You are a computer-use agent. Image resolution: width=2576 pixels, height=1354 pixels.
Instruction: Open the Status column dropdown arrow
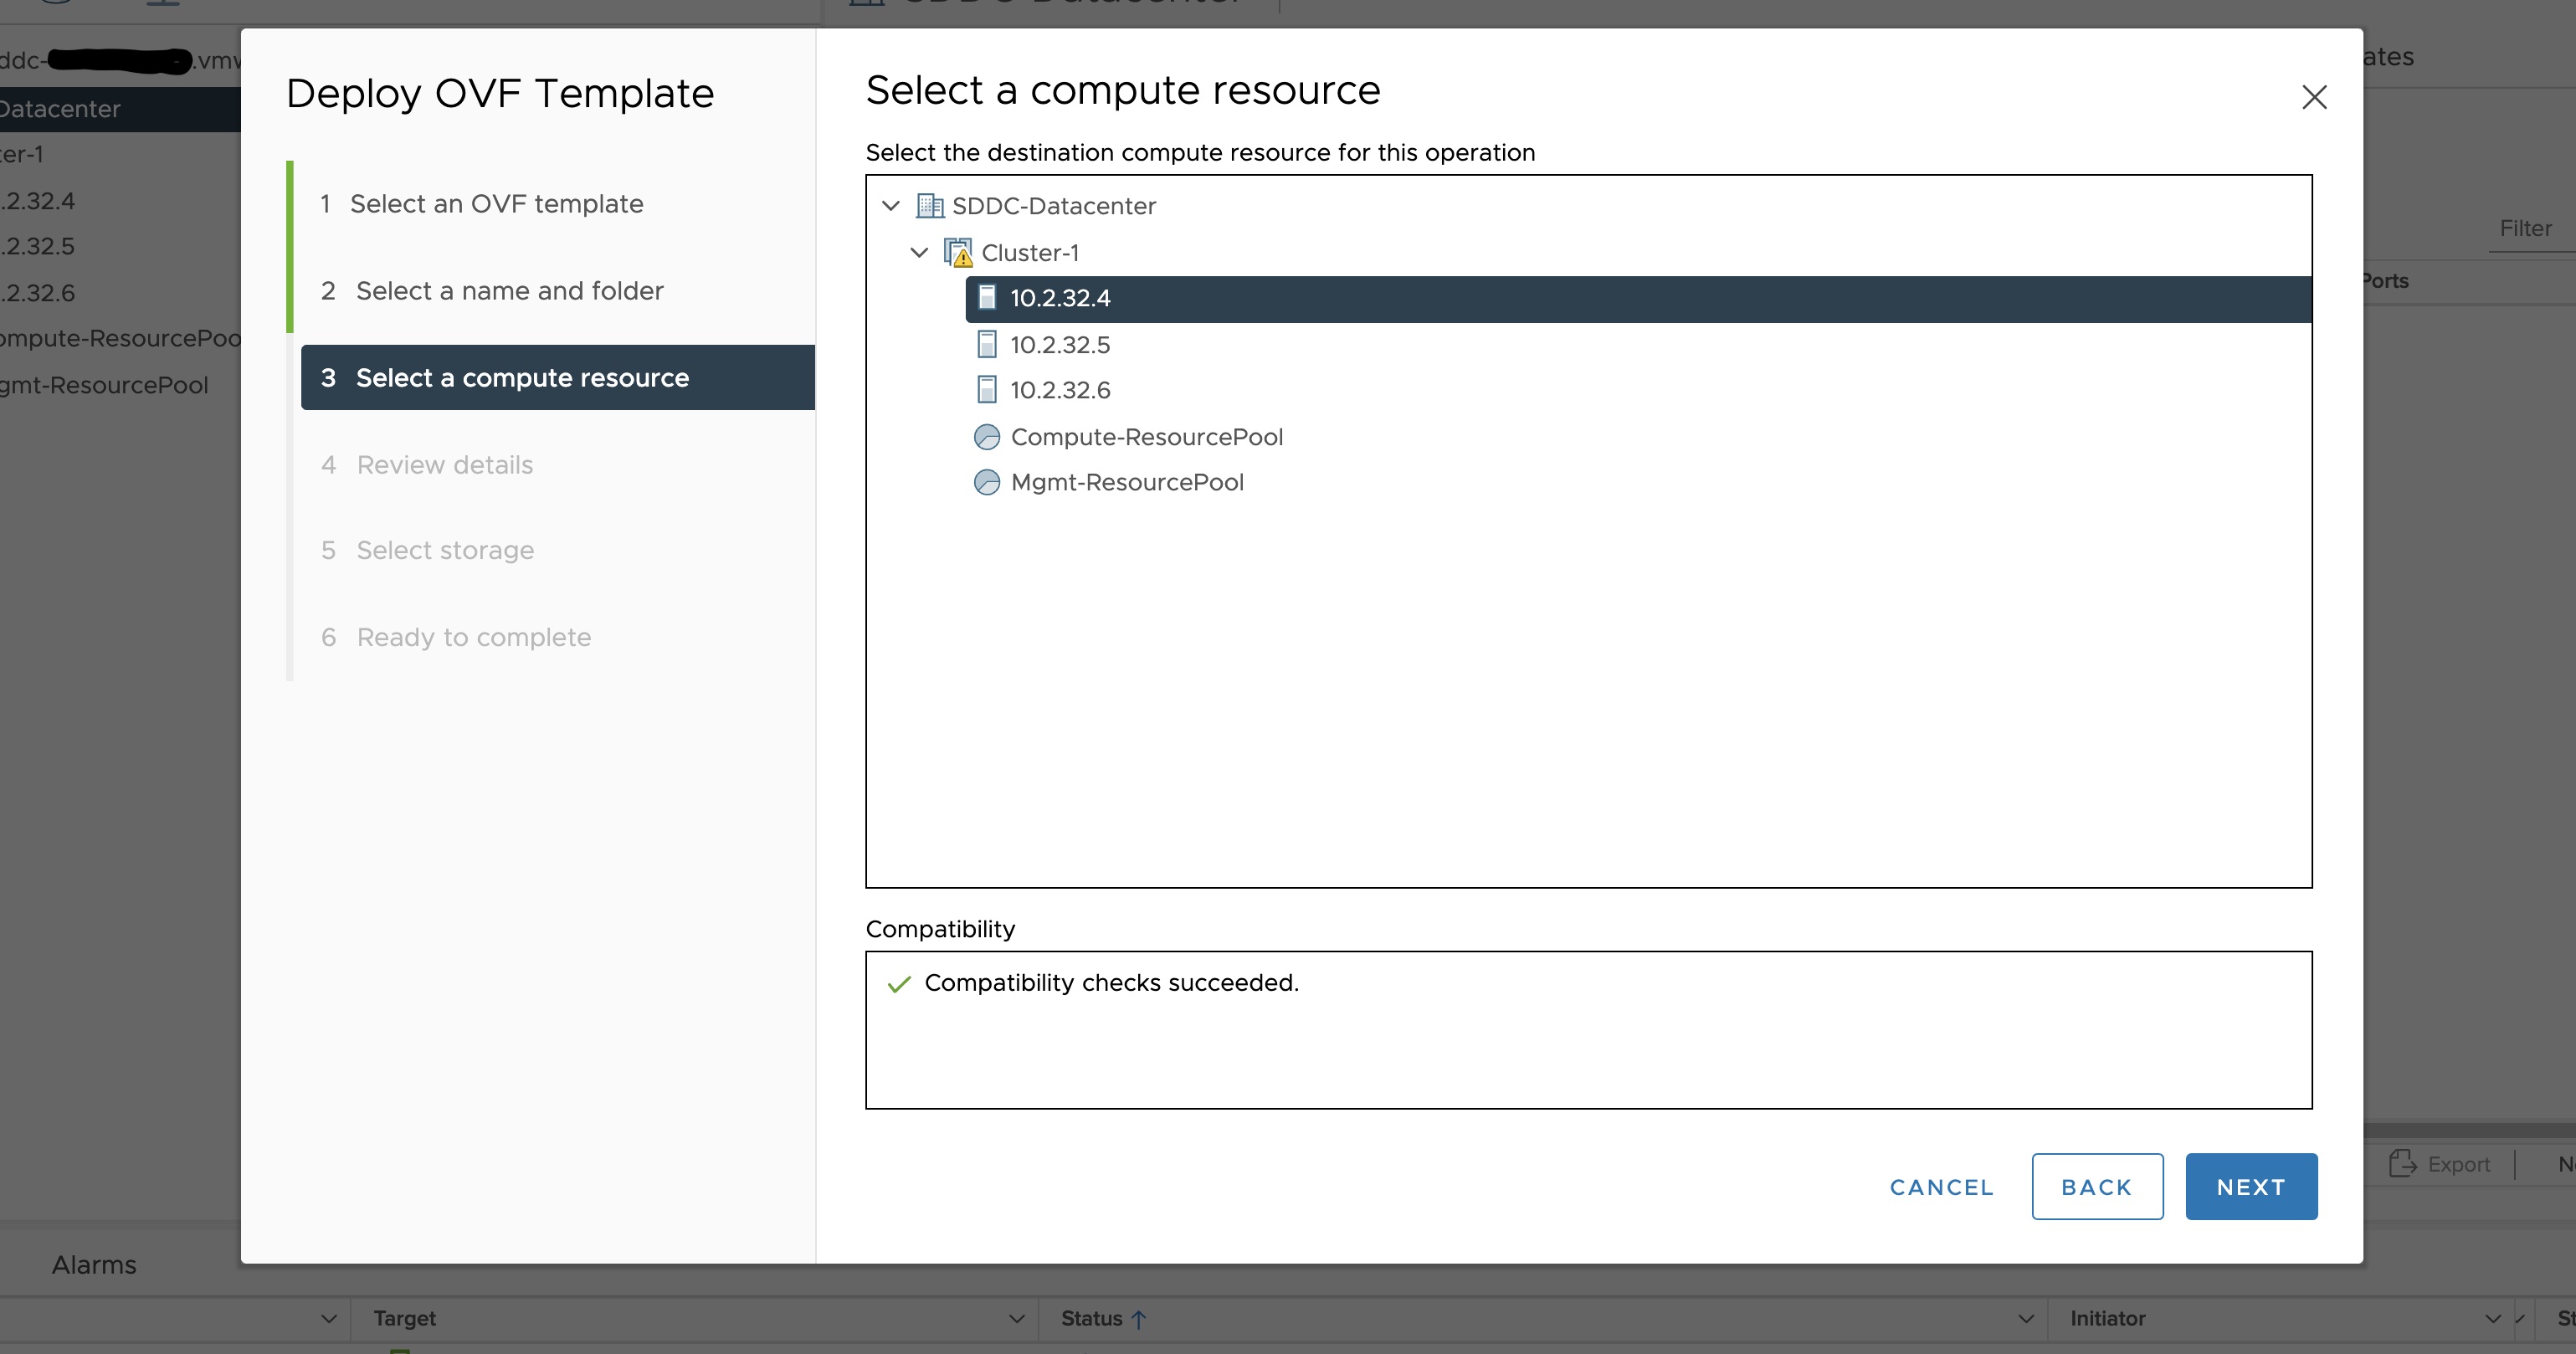point(2026,1319)
